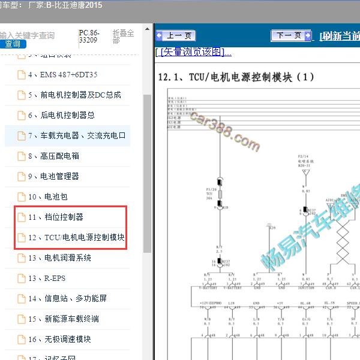Open 4、EMS 487+6DT35 entry

tap(67, 75)
